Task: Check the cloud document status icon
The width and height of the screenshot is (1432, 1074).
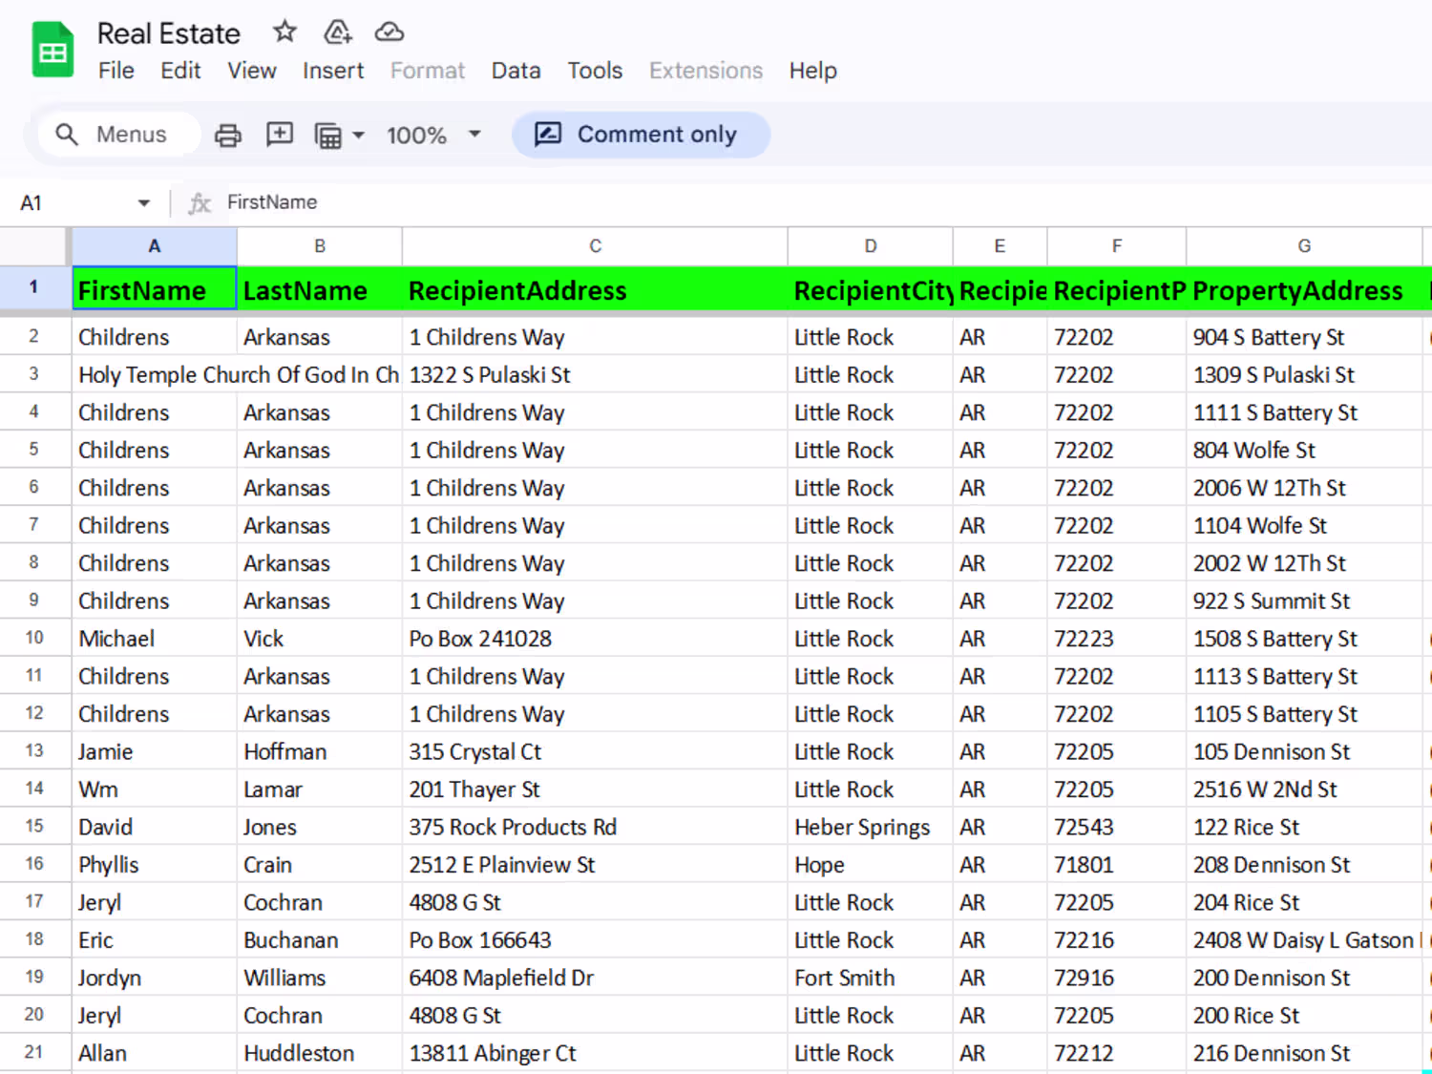Action: [389, 32]
